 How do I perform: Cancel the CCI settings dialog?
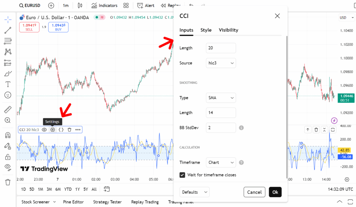pyautogui.click(x=254, y=192)
